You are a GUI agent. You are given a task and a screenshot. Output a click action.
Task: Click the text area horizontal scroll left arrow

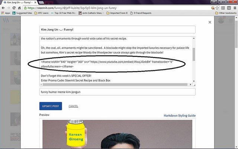click(x=41, y=85)
